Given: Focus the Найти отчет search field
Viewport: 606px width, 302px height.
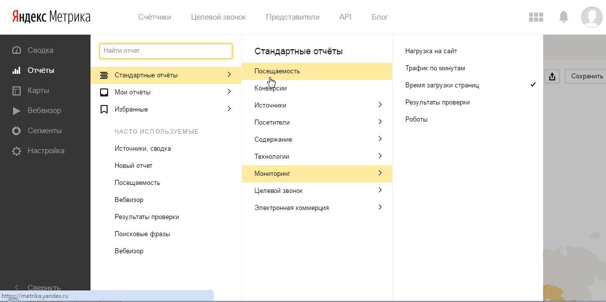Looking at the screenshot, I should pos(166,51).
